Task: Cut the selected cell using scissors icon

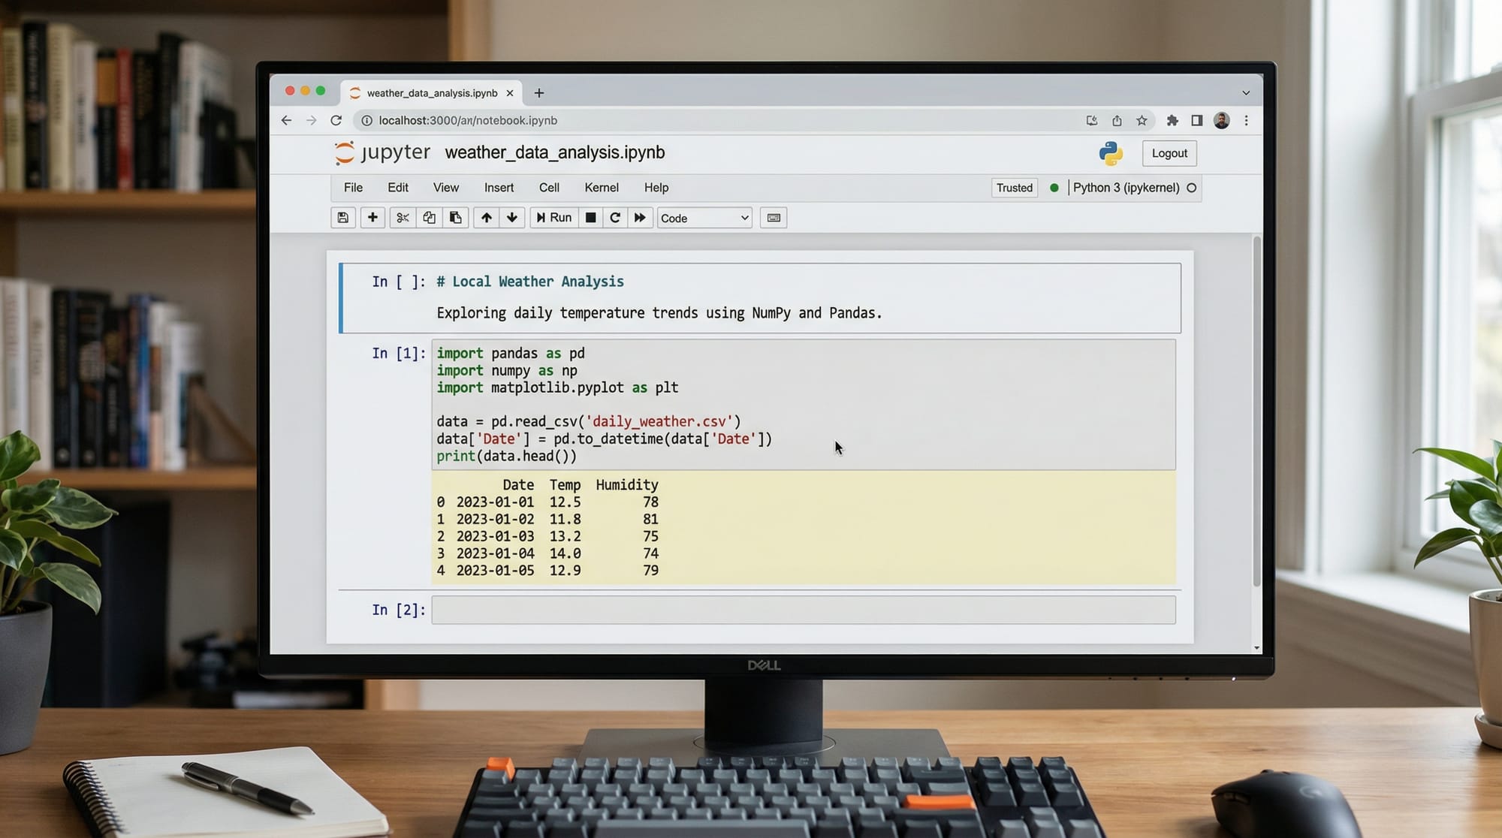Action: 403,218
